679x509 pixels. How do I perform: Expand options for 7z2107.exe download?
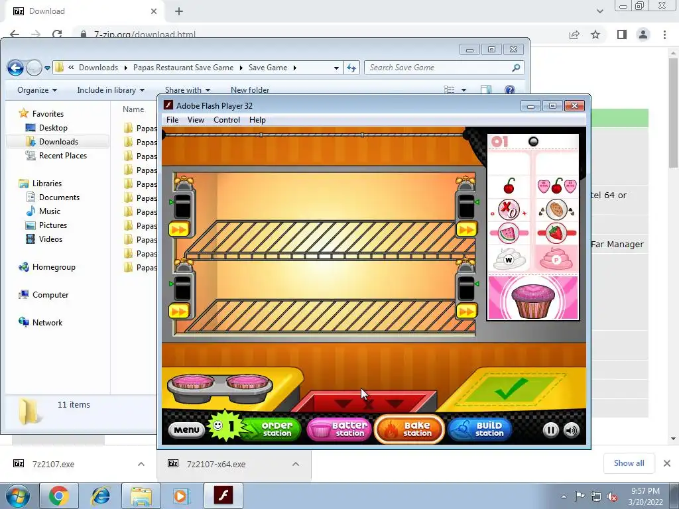[141, 464]
